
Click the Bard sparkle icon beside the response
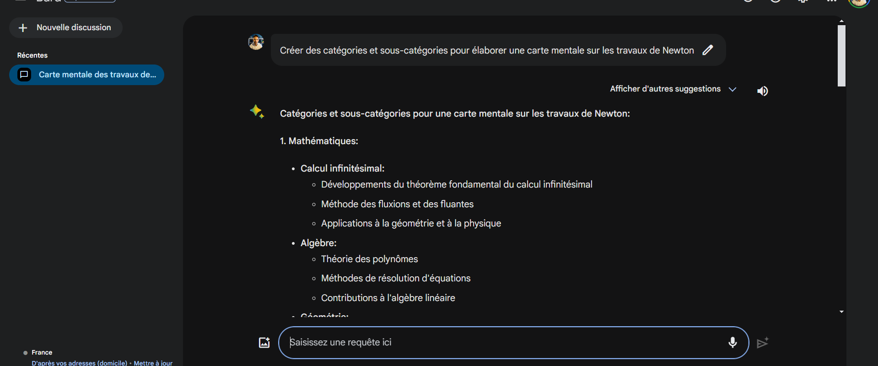pyautogui.click(x=257, y=112)
